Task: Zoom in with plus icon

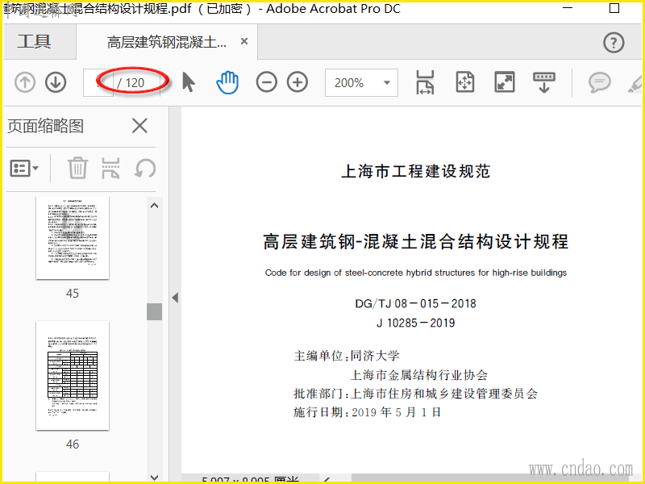Action: point(298,82)
